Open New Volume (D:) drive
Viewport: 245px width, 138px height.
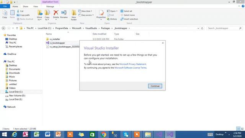click(x=17, y=95)
